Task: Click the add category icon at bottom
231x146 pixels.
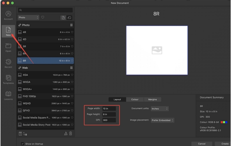Action: coord(25,134)
